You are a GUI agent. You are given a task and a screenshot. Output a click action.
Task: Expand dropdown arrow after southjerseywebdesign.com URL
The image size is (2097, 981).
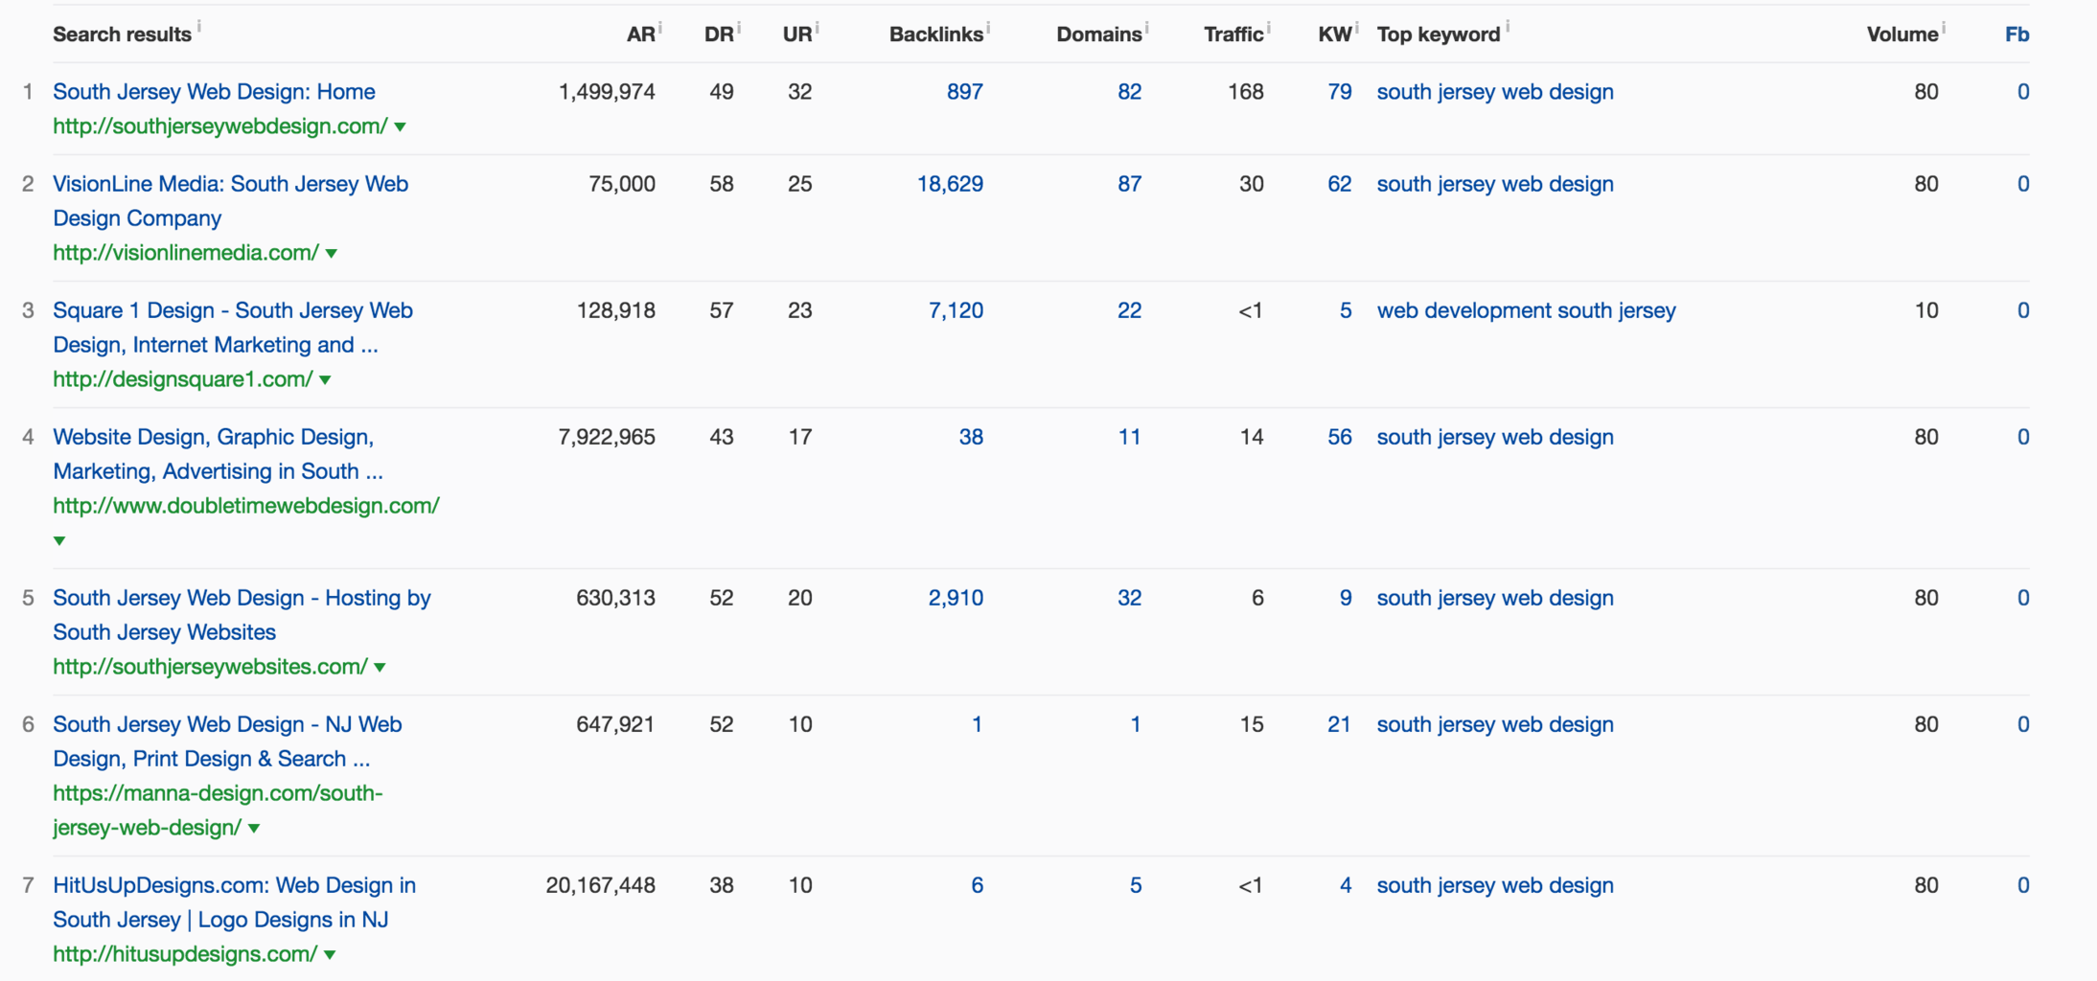401,126
